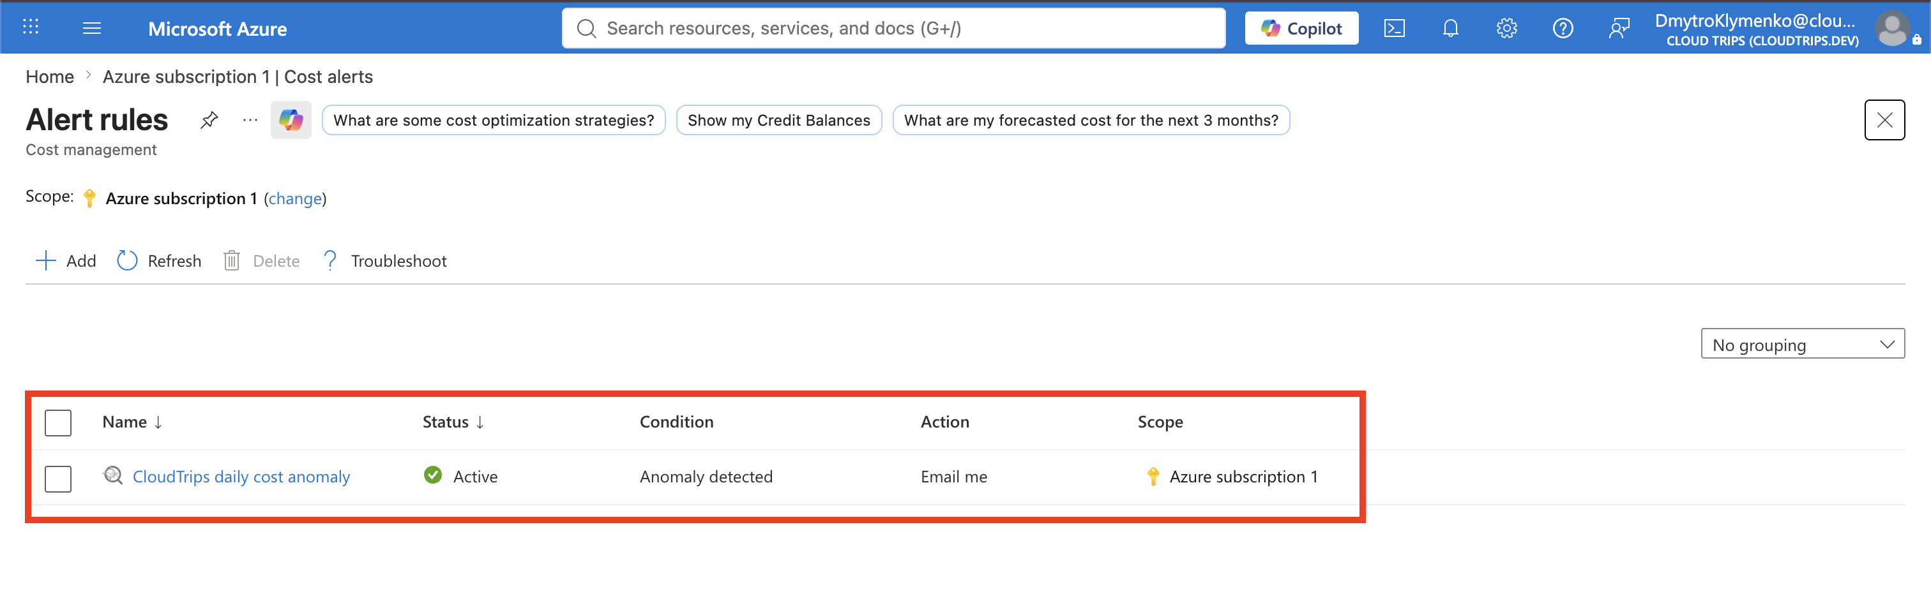Click the Copilot button in header
The width and height of the screenshot is (1931, 610).
pos(1301,29)
